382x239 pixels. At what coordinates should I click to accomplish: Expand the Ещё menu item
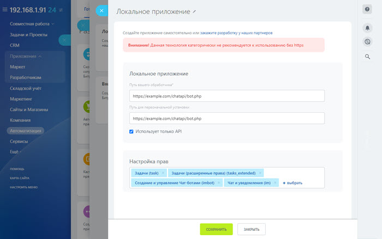tap(16, 152)
